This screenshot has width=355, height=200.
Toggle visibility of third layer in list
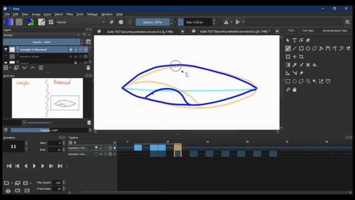(6, 62)
